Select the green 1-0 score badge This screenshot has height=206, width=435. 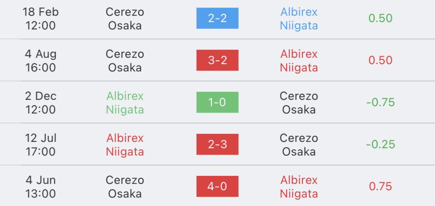coord(217,102)
